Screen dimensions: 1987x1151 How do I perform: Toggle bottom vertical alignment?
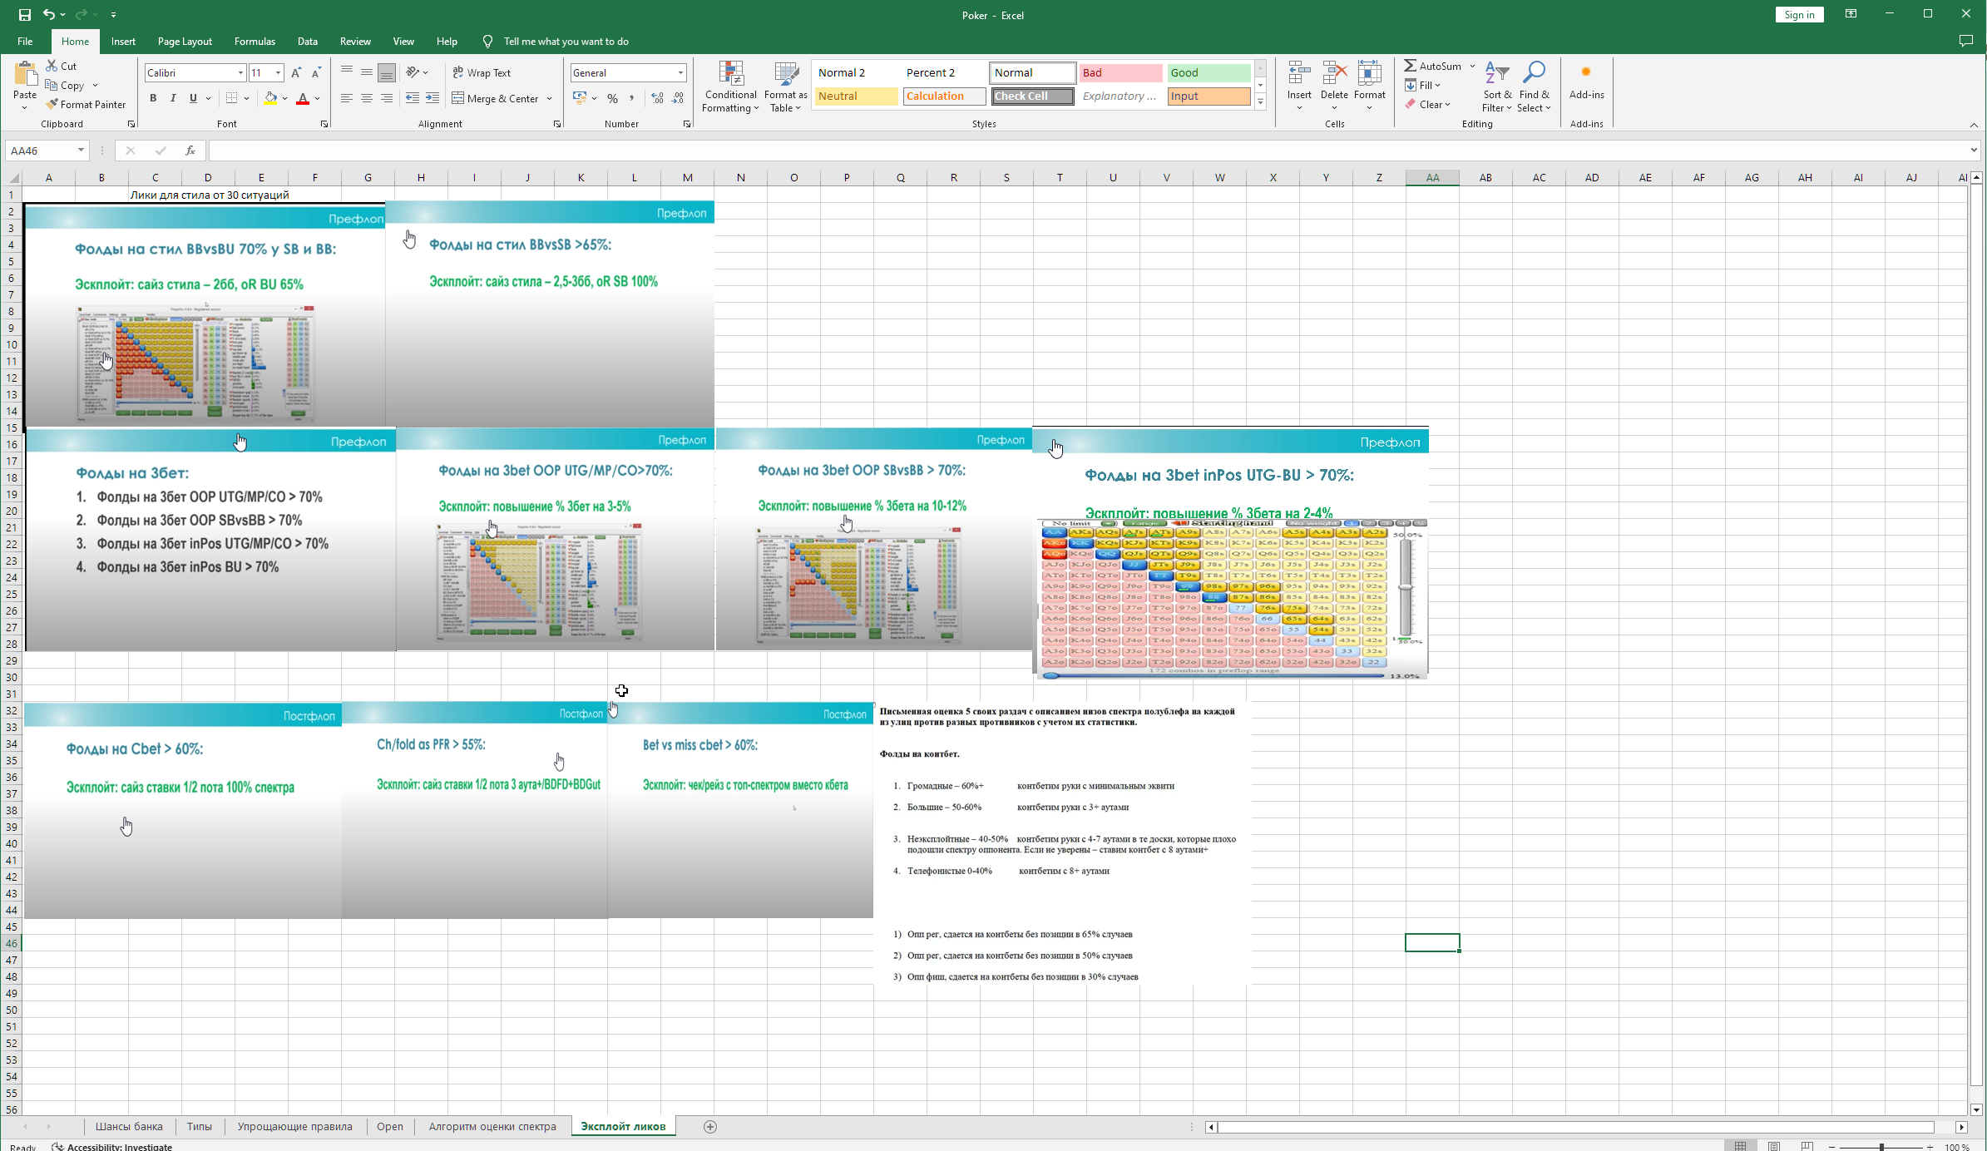point(387,73)
